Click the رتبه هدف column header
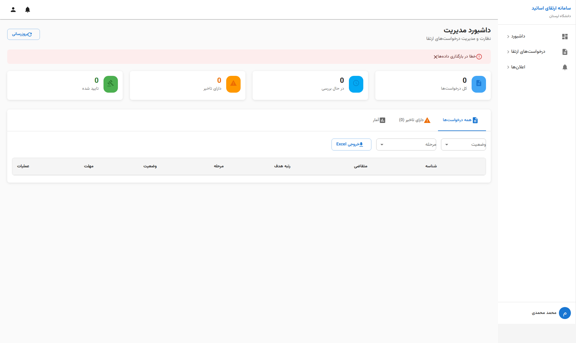This screenshot has height=343, width=576. click(282, 166)
